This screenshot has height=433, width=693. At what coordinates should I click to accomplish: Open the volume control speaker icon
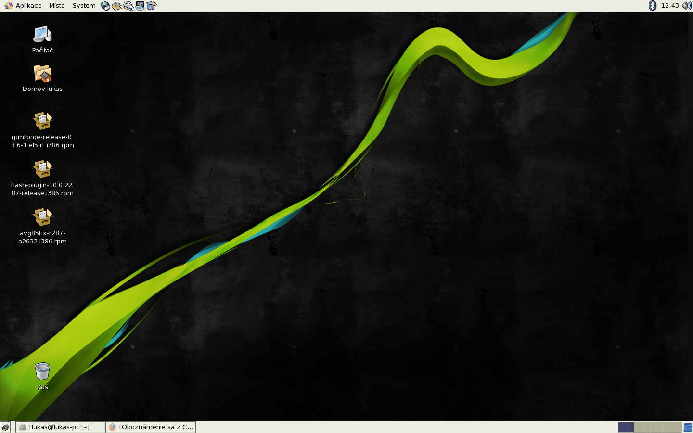(x=687, y=6)
